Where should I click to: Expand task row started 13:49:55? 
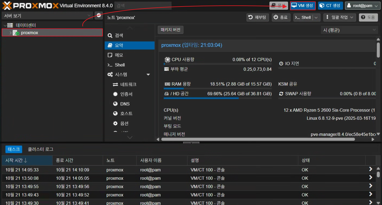tap(371, 186)
